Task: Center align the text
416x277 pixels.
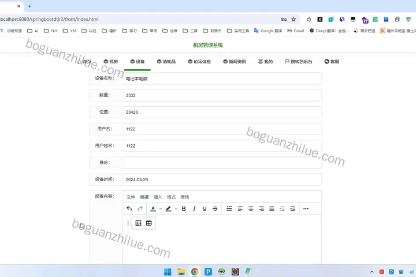Action: click(251, 209)
